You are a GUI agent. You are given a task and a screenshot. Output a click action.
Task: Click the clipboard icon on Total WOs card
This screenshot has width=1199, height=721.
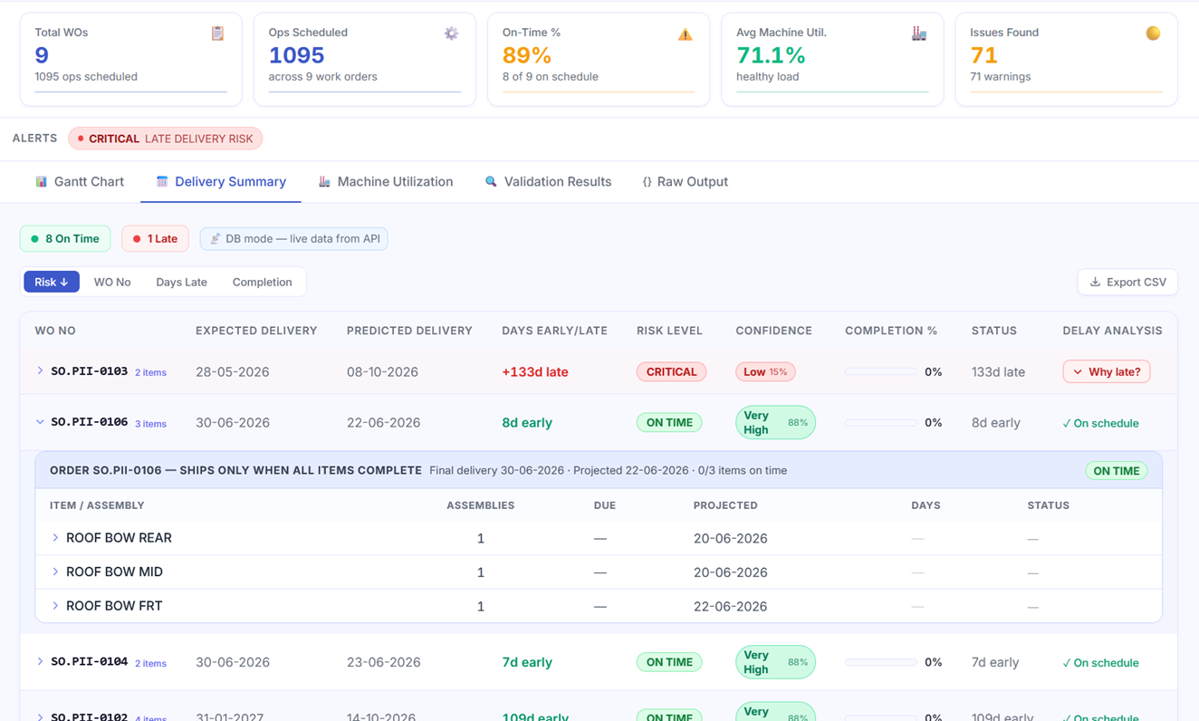coord(217,34)
